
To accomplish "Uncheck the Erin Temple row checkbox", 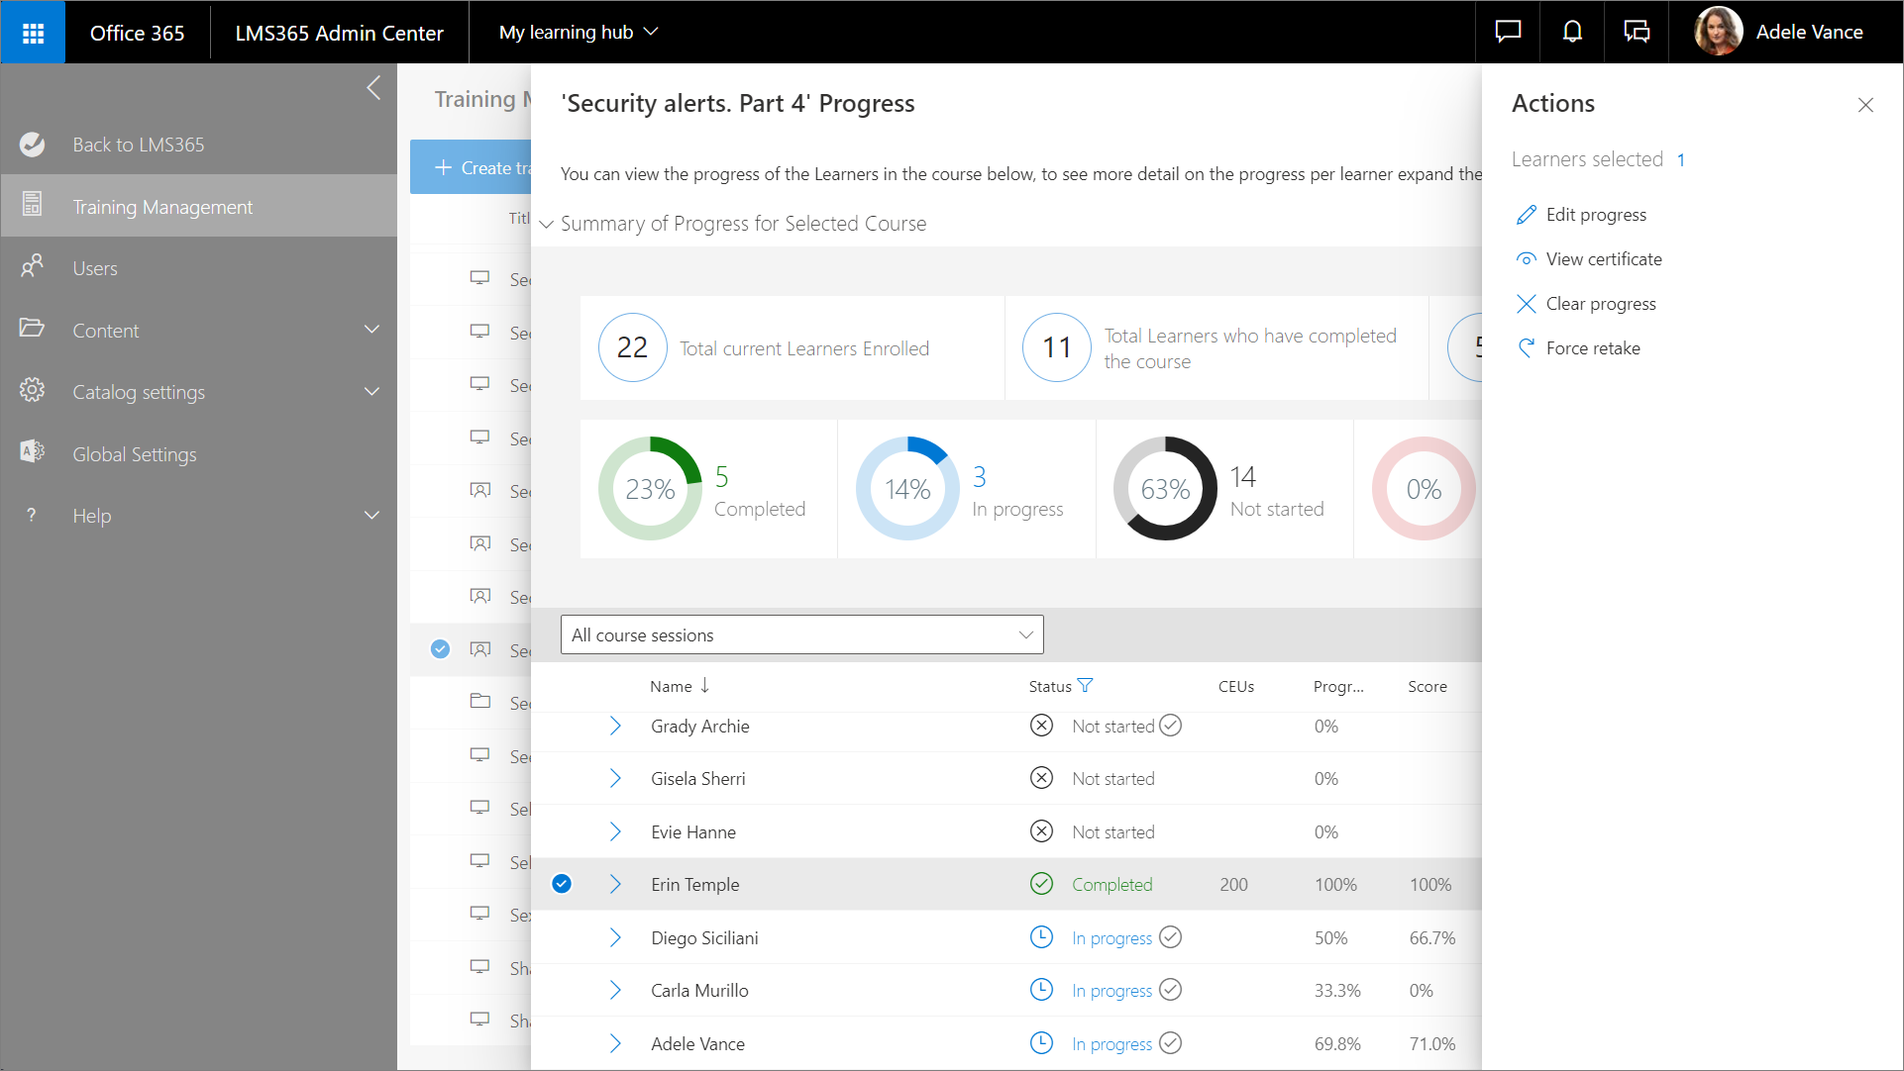I will click(x=562, y=884).
